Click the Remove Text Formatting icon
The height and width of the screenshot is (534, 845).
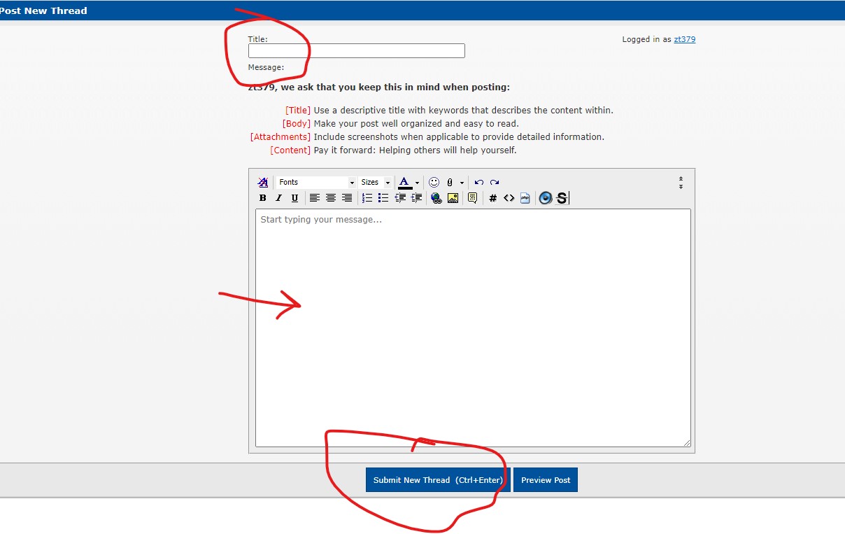click(263, 183)
